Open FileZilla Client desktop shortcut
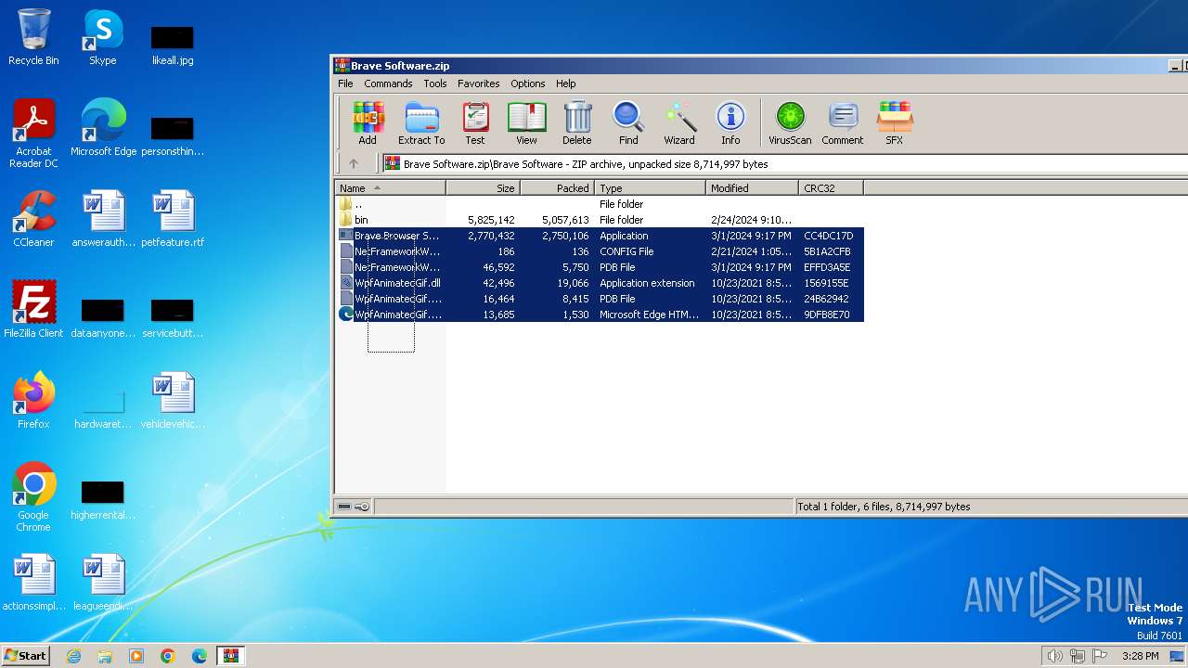 33,310
